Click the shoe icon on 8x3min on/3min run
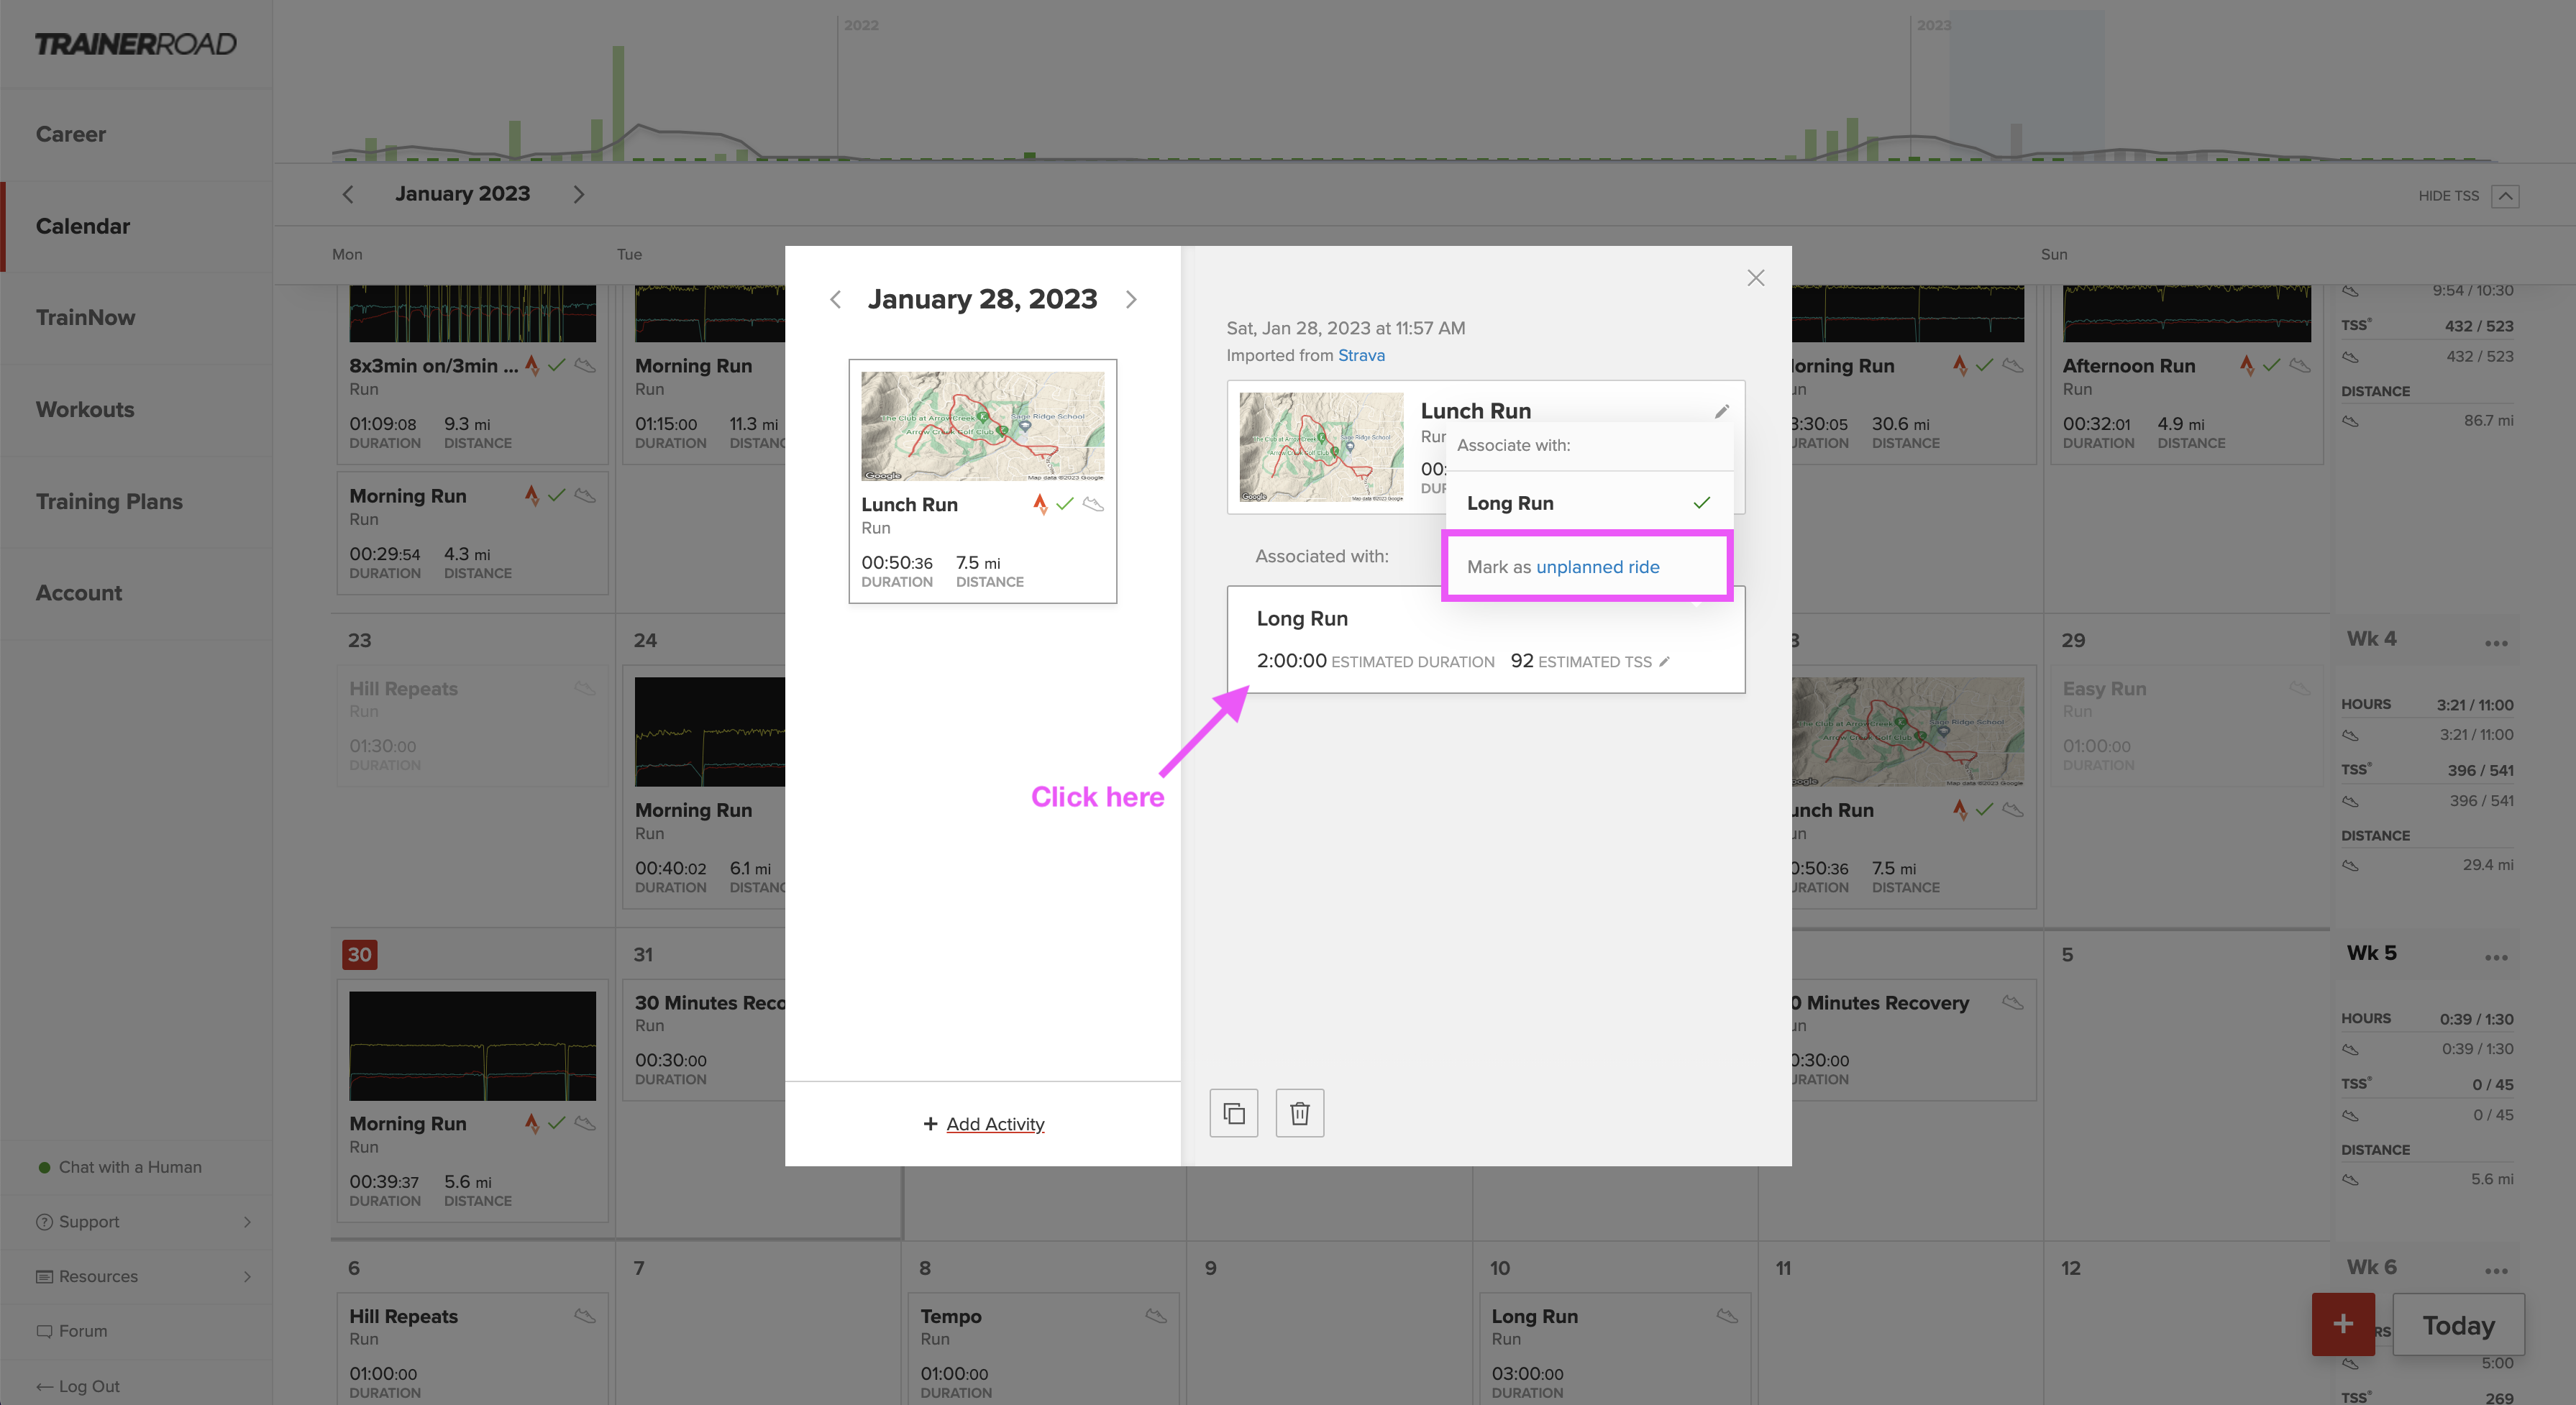Viewport: 2576px width, 1405px height. (585, 365)
